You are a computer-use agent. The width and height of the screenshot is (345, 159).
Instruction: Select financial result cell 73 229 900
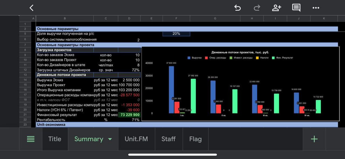coord(129,115)
